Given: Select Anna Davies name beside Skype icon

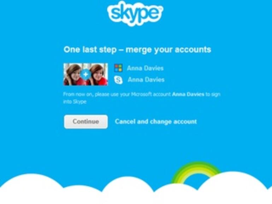Looking at the screenshot, I should (146, 80).
